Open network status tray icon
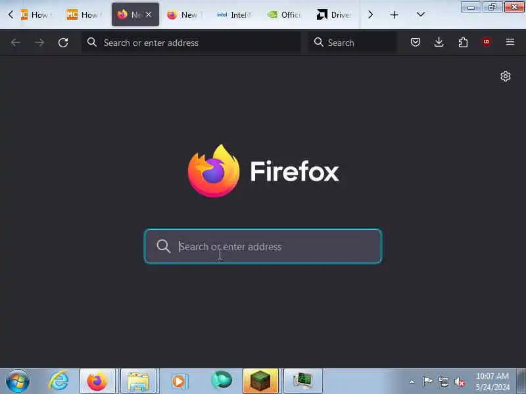The image size is (526, 394). pos(443,382)
